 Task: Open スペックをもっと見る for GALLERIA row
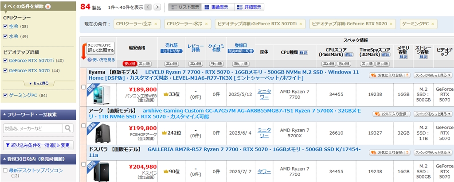point(433,152)
